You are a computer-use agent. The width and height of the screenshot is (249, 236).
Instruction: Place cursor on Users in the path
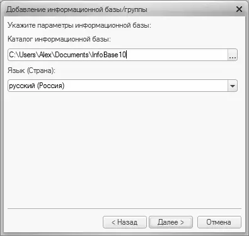pyautogui.click(x=28, y=55)
